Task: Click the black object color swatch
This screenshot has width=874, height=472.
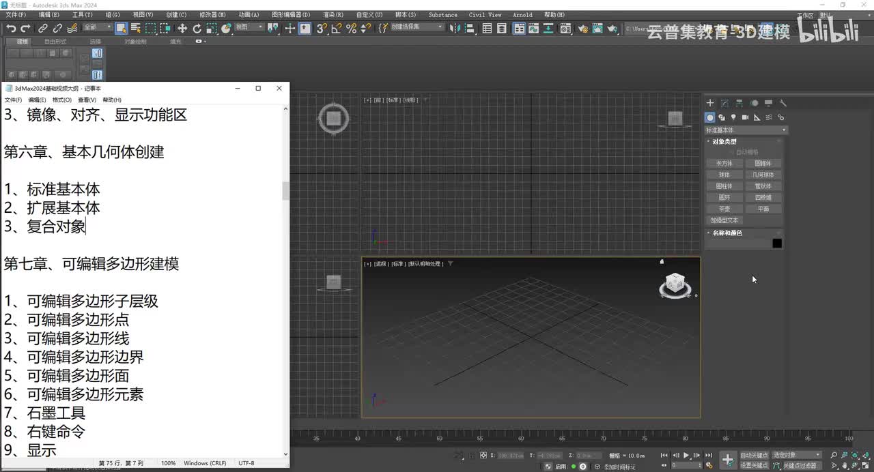Action: 776,244
